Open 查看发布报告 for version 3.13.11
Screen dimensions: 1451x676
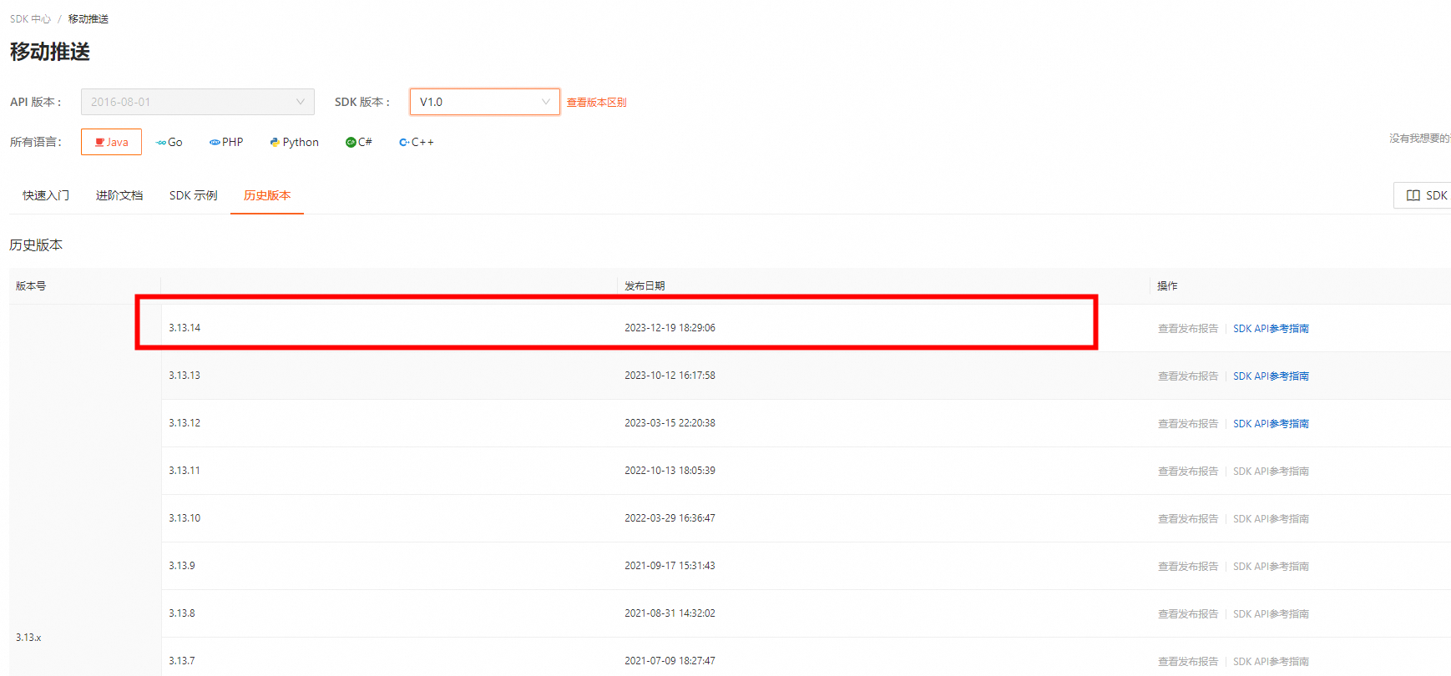point(1188,472)
